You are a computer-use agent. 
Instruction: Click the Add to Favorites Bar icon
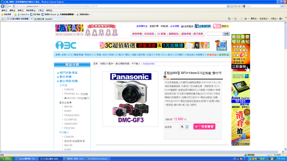(15, 14)
